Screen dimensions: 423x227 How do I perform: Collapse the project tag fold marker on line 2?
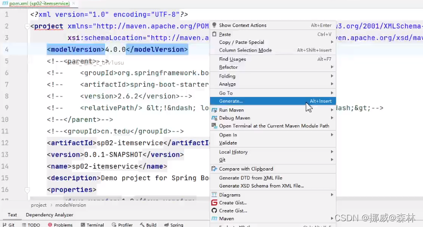pyautogui.click(x=27, y=27)
